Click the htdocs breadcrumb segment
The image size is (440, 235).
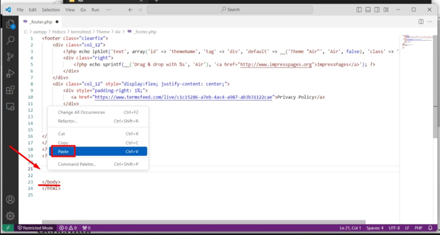tap(58, 32)
